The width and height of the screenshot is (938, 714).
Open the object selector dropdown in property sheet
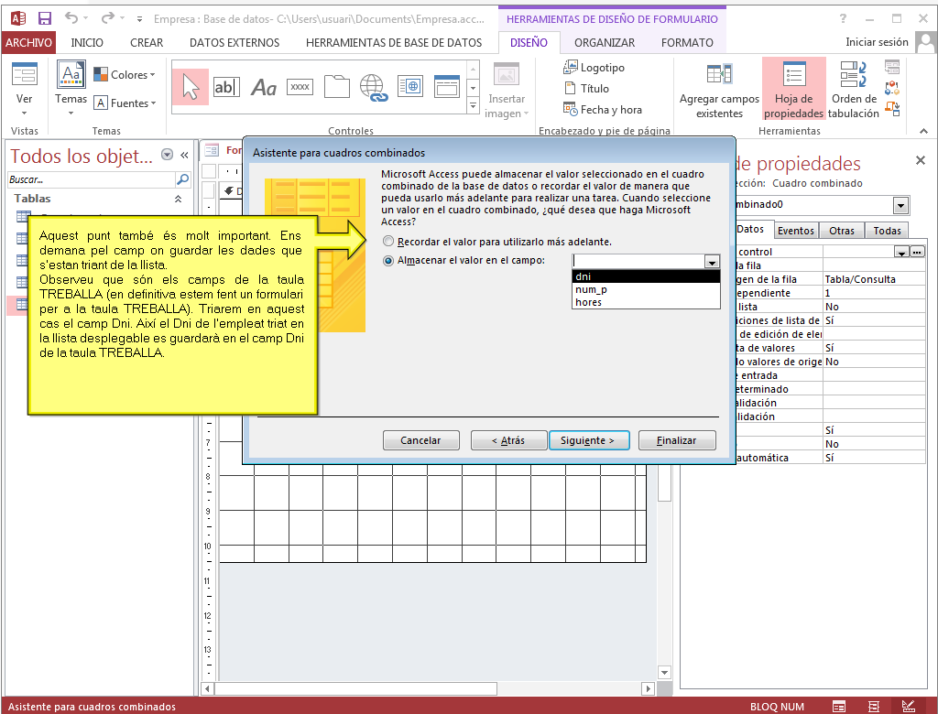[901, 205]
